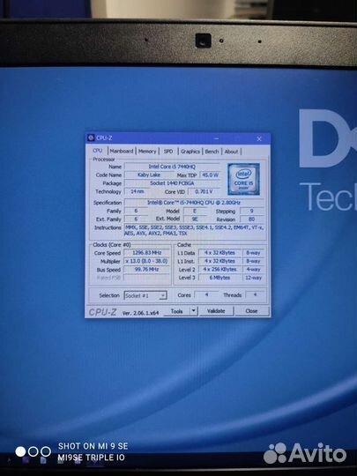
Task: Click the Technology value 14 nm
Action: click(x=137, y=191)
